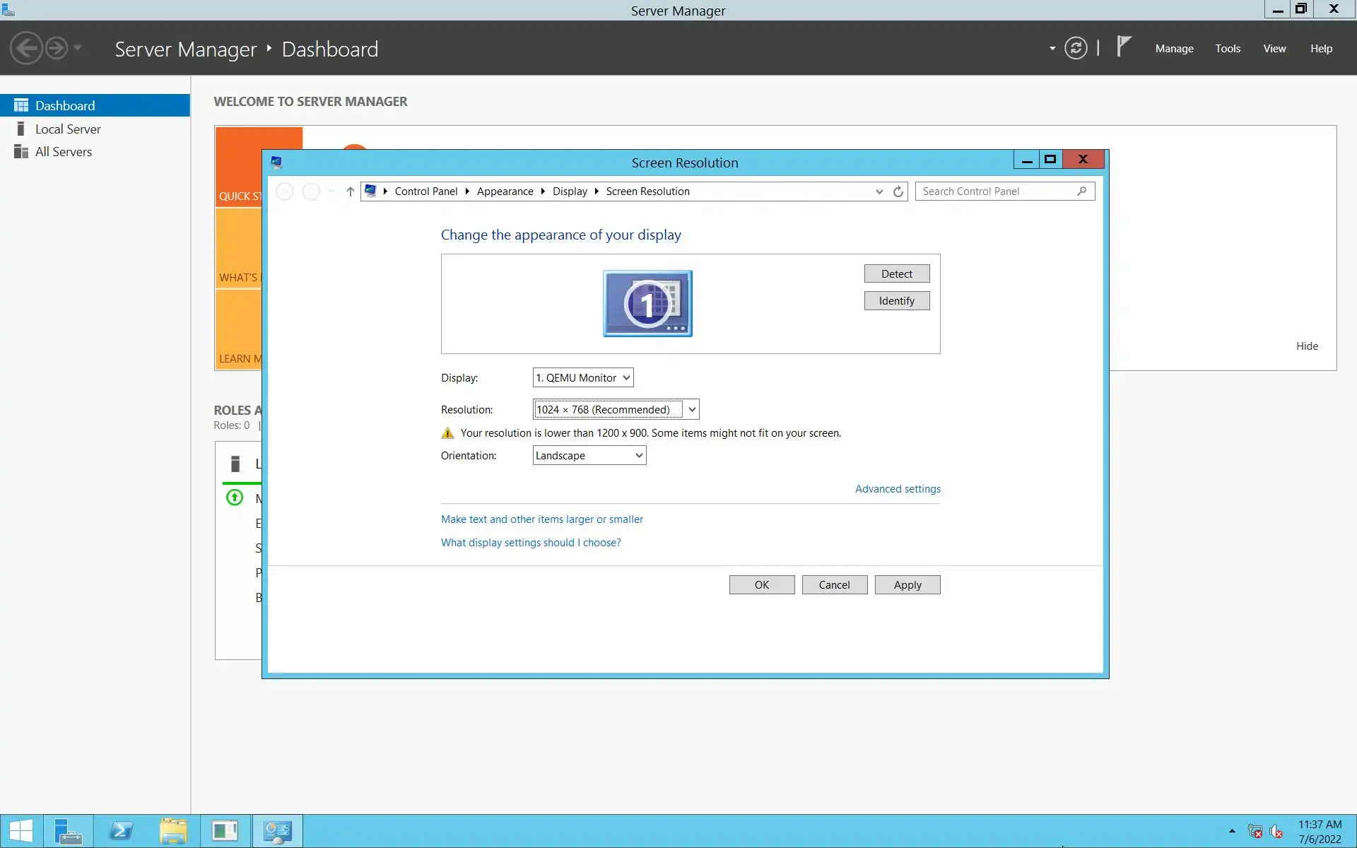Open File Explorer from taskbar

click(173, 831)
